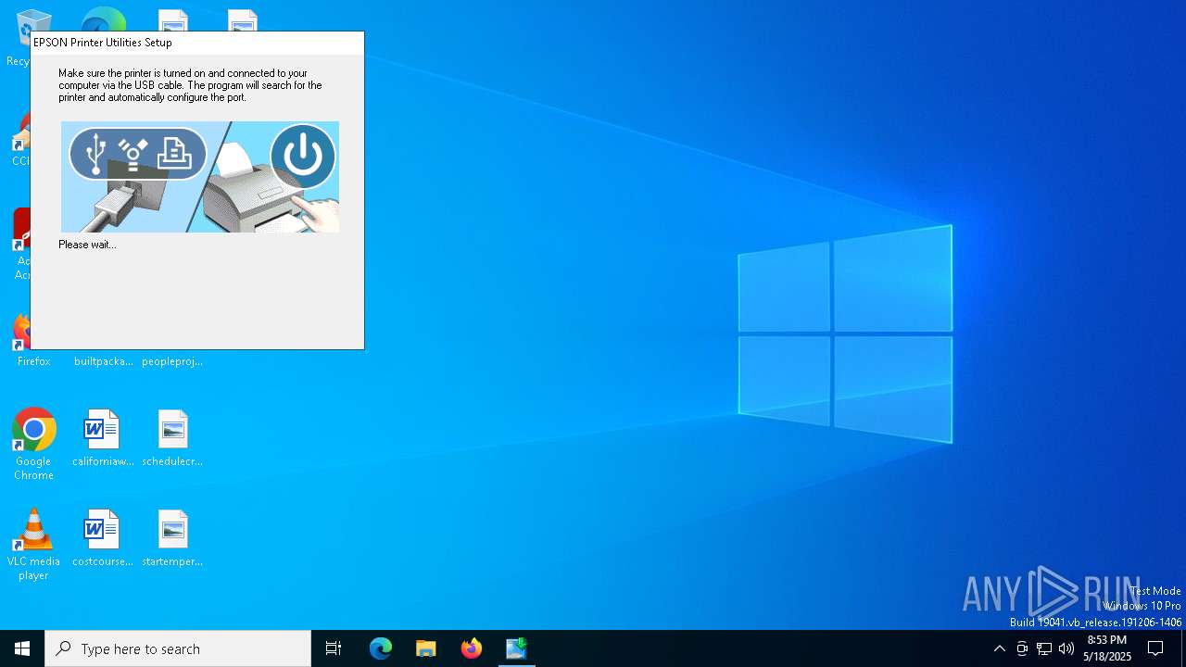Screen dimensions: 1186x667
Task: Open the Google Chrome desktop shortcut
Action: pyautogui.click(x=34, y=444)
